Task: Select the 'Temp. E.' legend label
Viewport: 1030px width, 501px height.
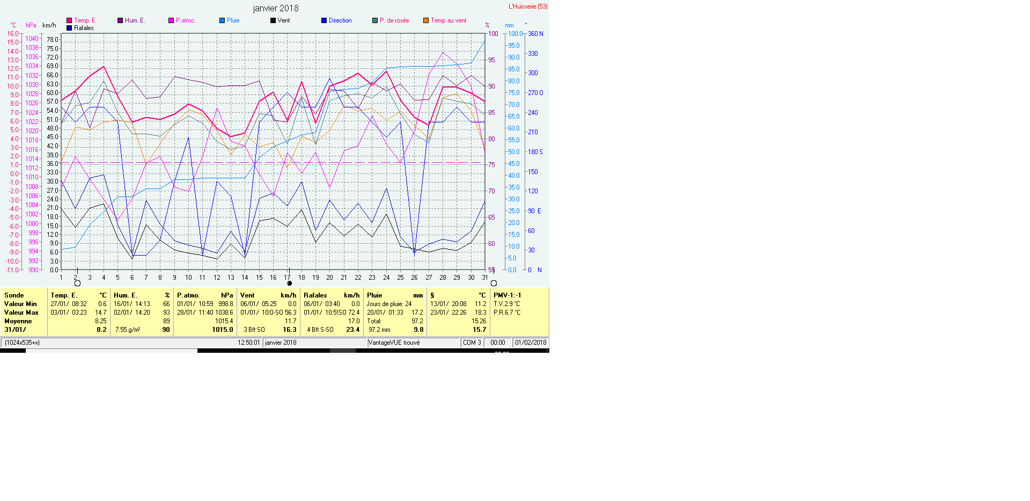Action: click(85, 20)
